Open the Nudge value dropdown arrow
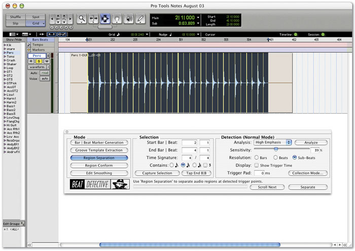Image resolution: width=355 pixels, height=251 pixels. (x=198, y=35)
